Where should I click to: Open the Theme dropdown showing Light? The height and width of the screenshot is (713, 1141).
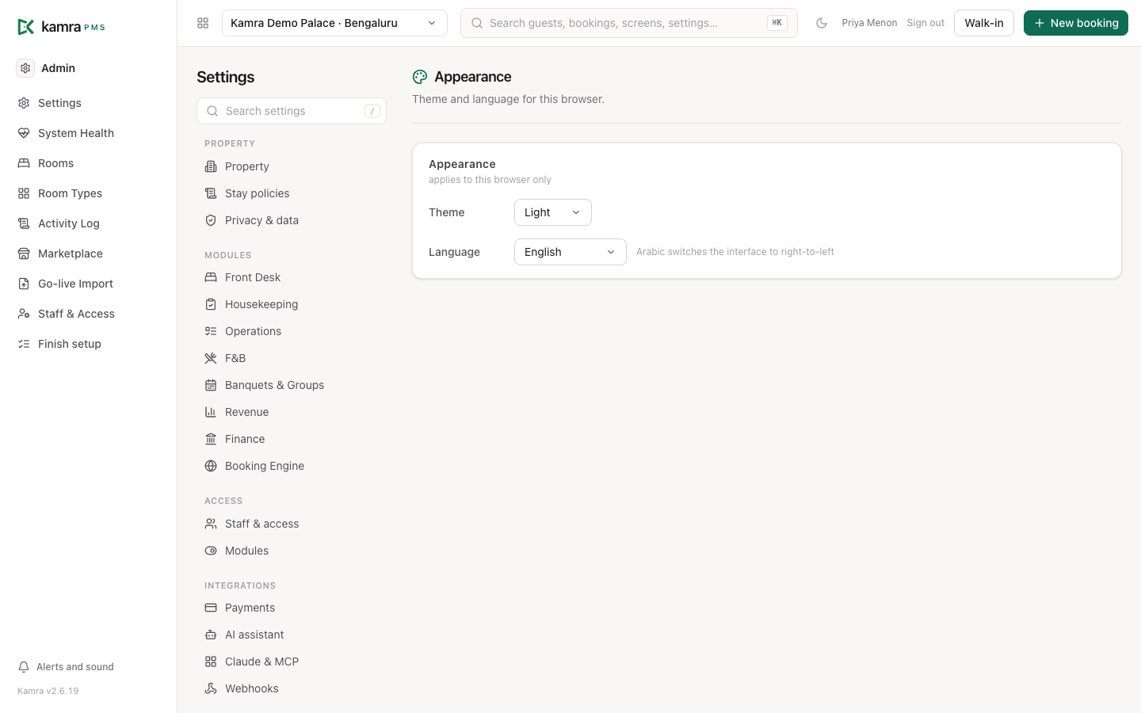(553, 212)
